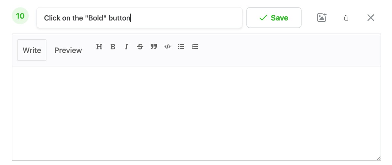Insert a code snippet

[167, 47]
